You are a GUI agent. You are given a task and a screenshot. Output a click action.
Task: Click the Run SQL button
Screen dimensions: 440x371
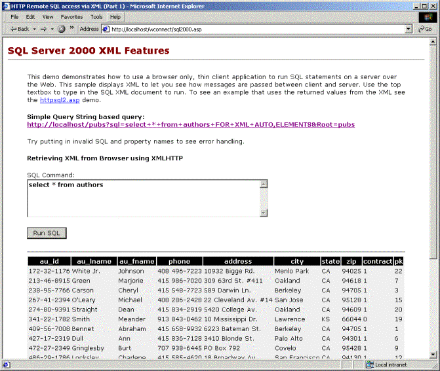(47, 233)
